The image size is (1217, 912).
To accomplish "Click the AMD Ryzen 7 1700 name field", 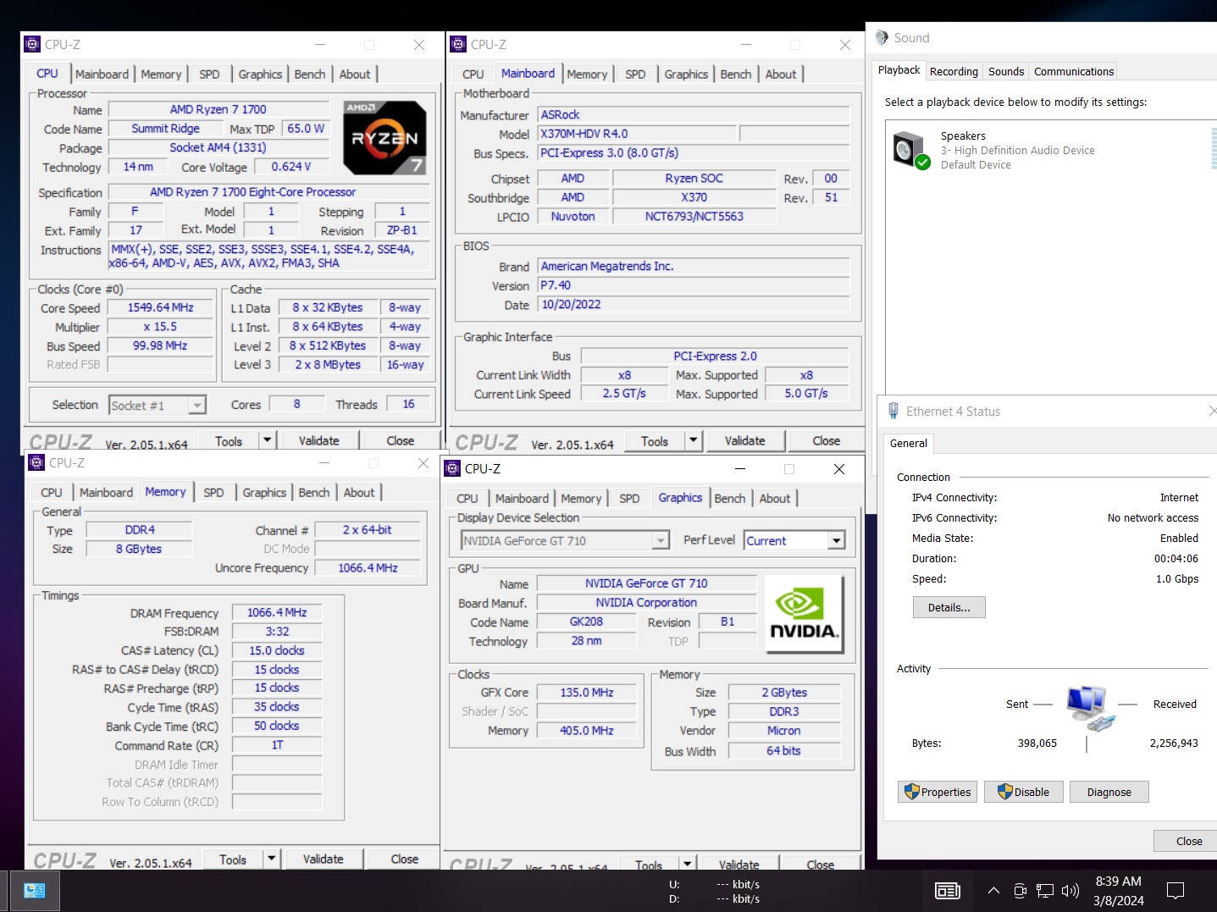I will (219, 109).
